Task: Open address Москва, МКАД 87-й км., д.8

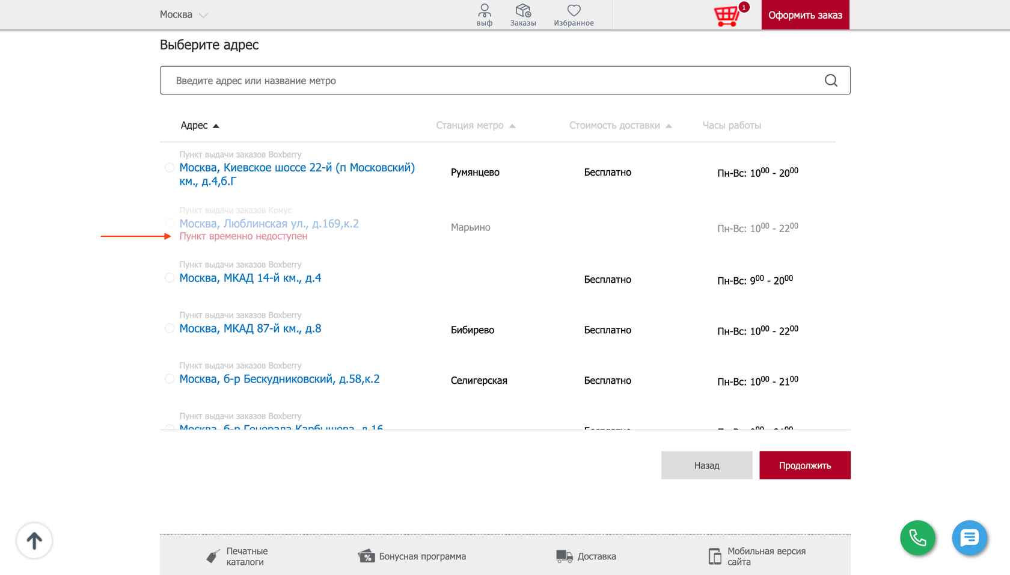Action: (x=250, y=328)
